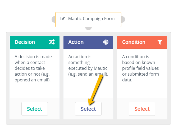
Task: Click the Action target circle icon
Action: click(106, 42)
